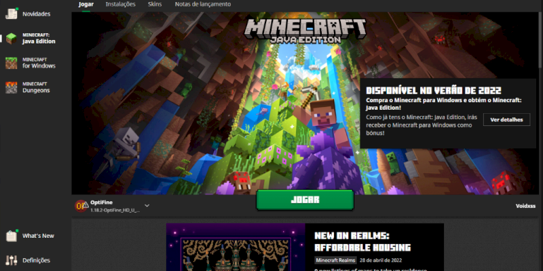The image size is (543, 271).
Task: Click the OptiFine installation icon
Action: [x=81, y=206]
